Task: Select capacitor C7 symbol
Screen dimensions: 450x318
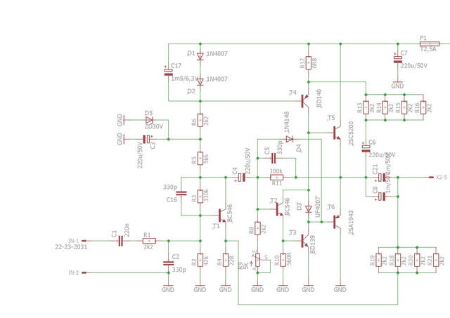Action: tap(398, 60)
